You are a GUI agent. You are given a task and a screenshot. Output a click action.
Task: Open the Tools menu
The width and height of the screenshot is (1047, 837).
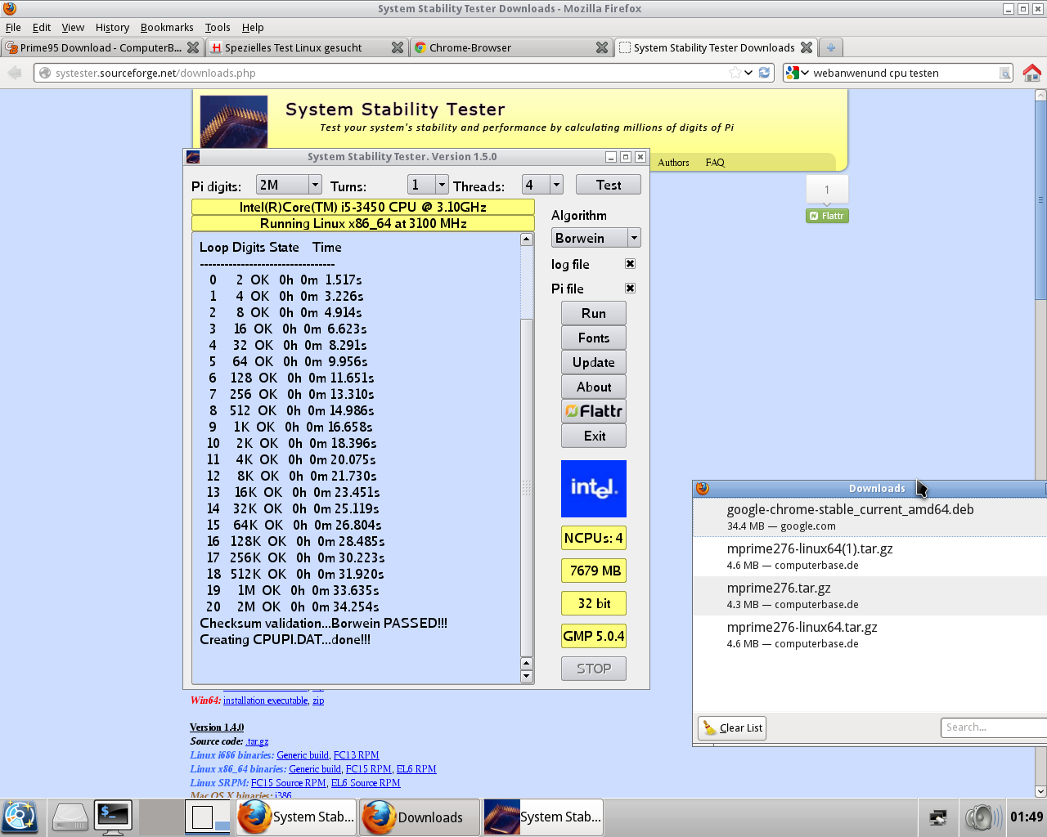[218, 27]
